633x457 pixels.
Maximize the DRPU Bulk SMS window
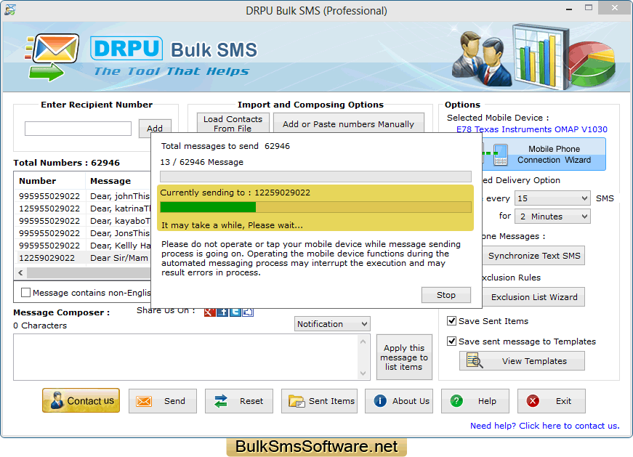tap(589, 8)
